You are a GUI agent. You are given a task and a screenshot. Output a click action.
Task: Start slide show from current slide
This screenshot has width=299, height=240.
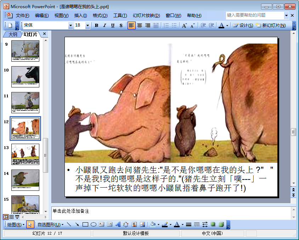pos(17,217)
